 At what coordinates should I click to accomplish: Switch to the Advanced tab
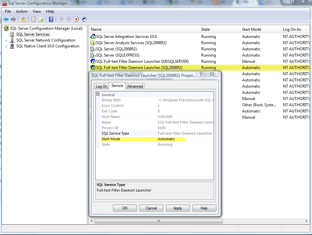[135, 86]
